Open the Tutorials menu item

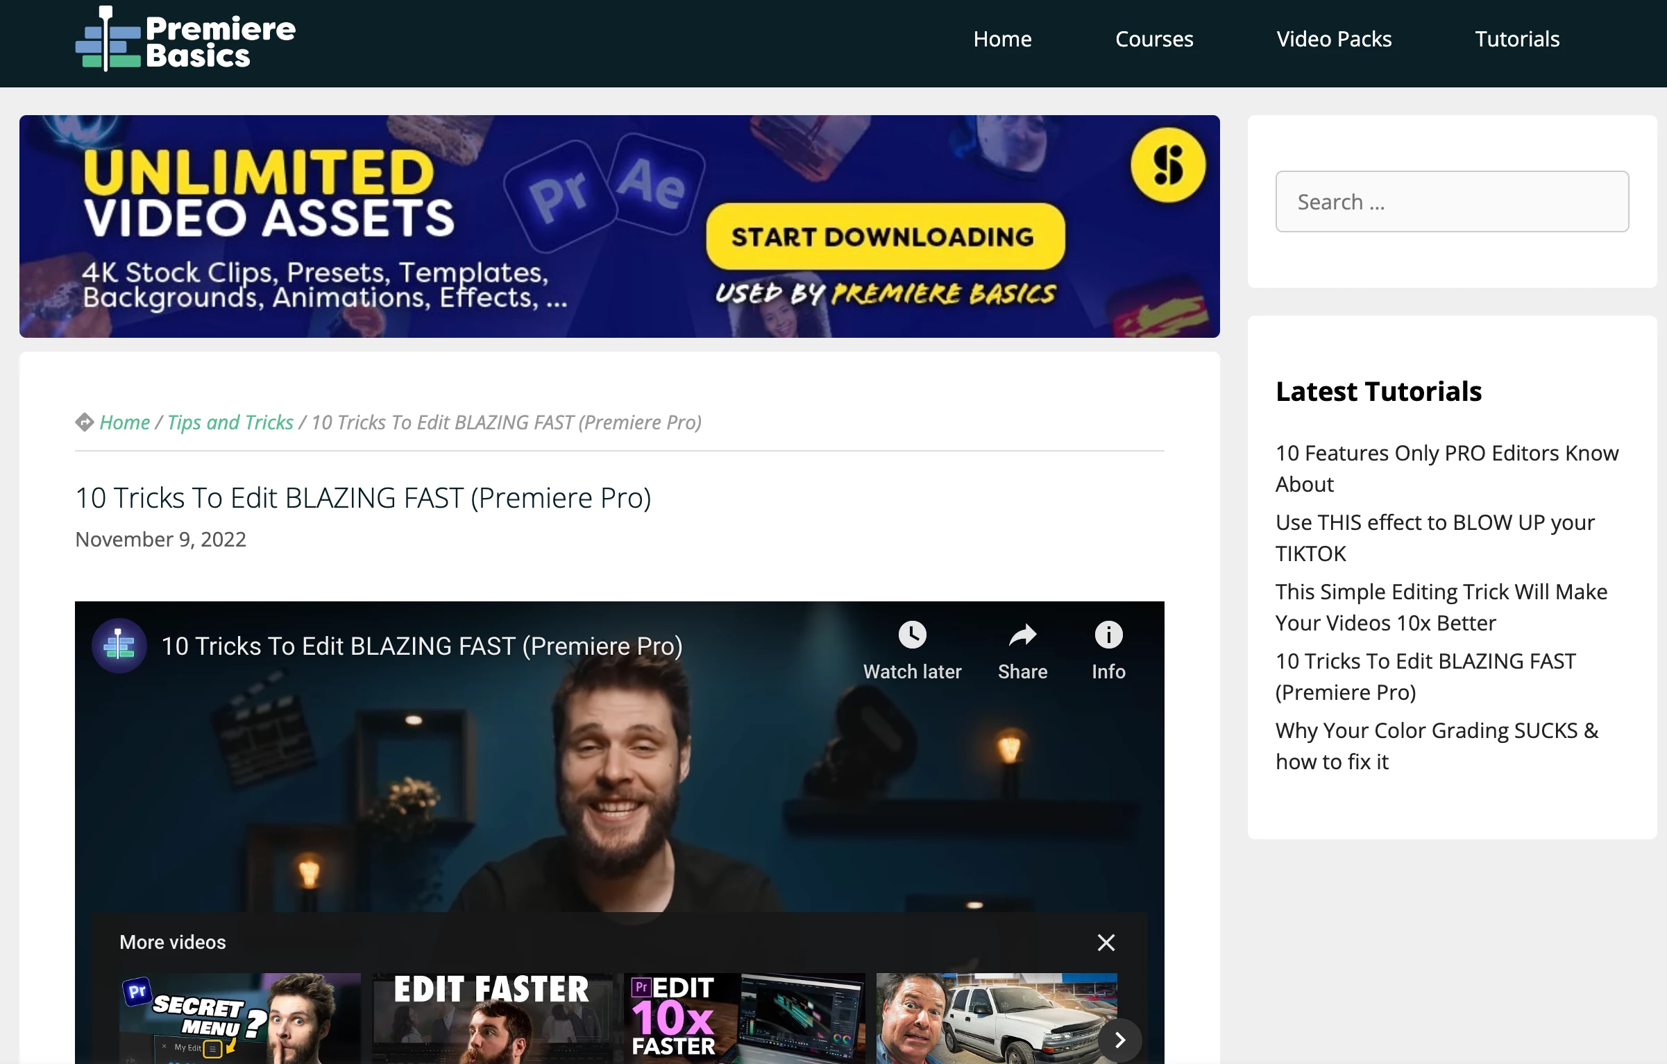[1516, 40]
